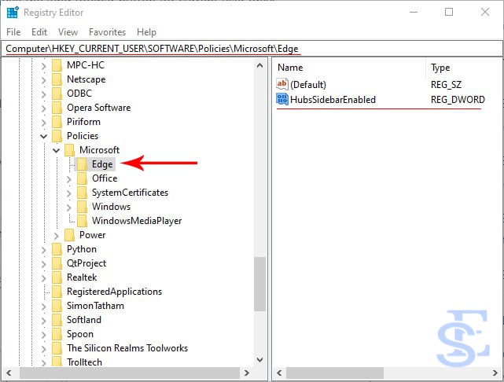Select the Realtek folder icon
Screen dimensions: 504x382
point(57,277)
